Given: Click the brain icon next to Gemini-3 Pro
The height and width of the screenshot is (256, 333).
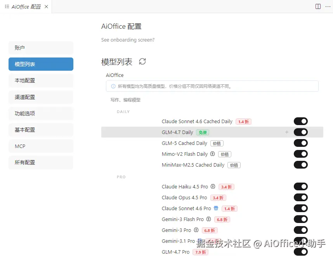Looking at the screenshot, I should [196, 230].
